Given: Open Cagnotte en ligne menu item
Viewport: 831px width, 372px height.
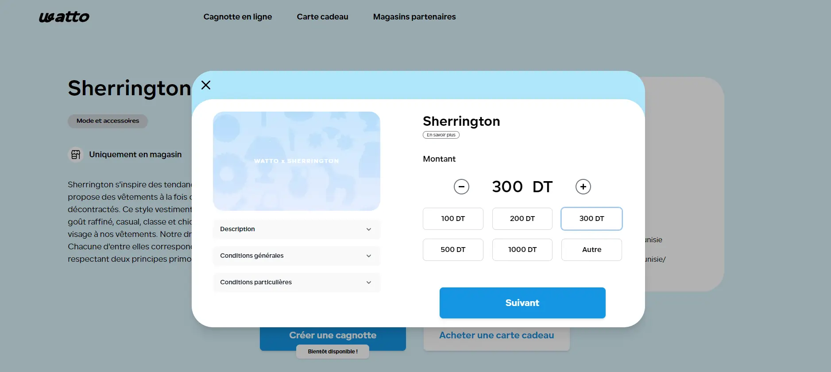Looking at the screenshot, I should (x=238, y=17).
